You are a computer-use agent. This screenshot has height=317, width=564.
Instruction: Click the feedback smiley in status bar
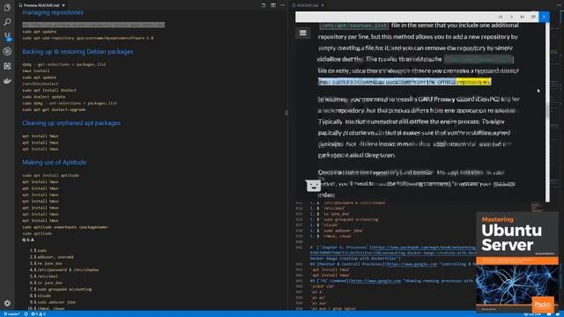[x=549, y=314]
